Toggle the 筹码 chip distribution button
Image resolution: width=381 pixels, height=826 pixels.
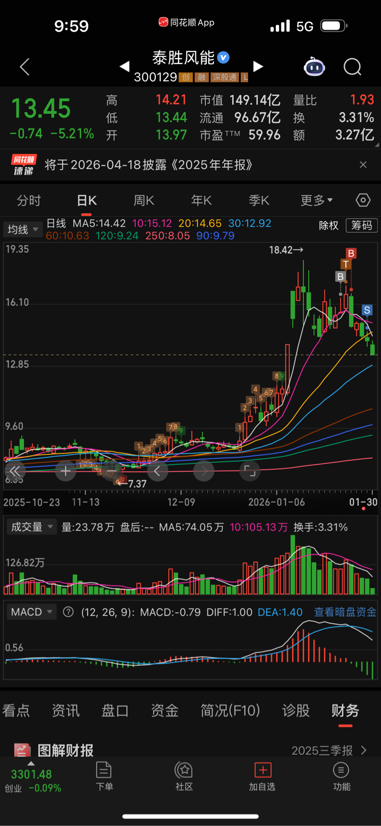(362, 225)
